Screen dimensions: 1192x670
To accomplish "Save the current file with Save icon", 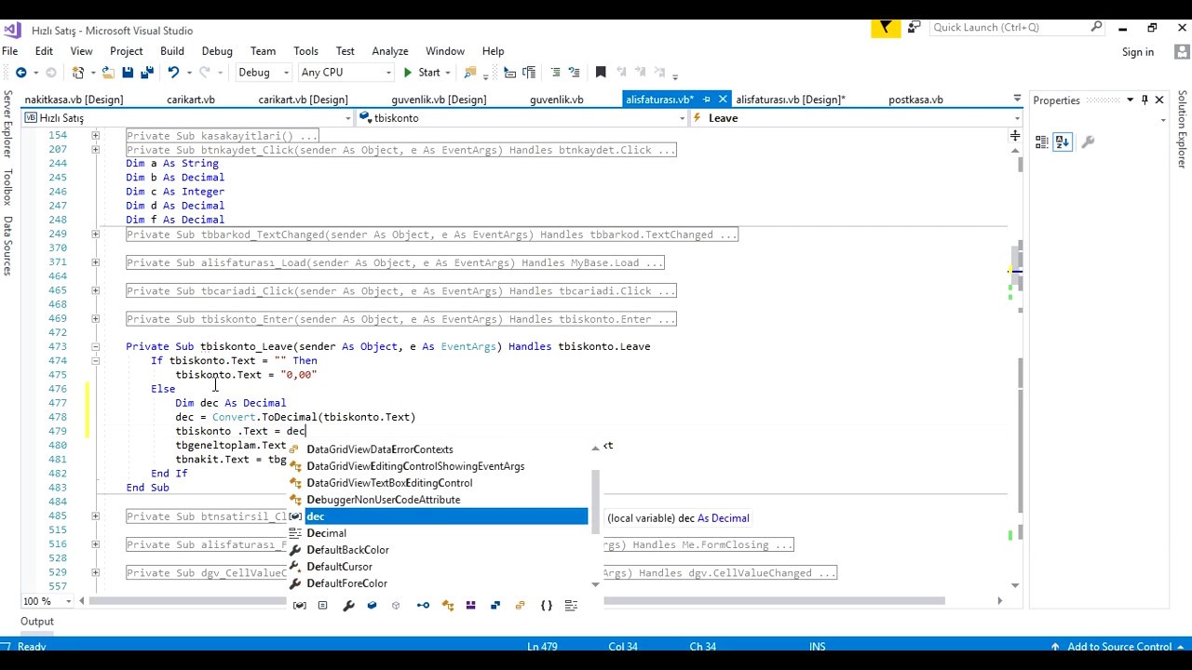I will (x=128, y=73).
